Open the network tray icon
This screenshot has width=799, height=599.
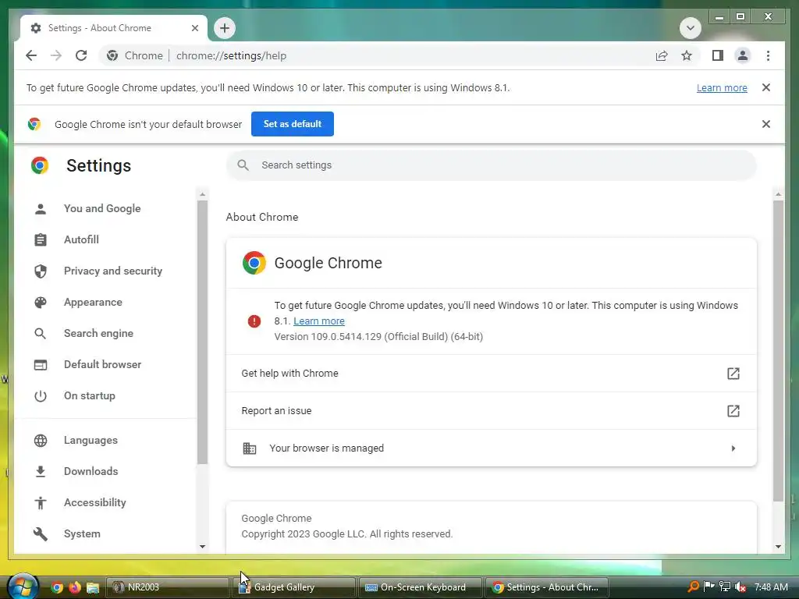tap(725, 587)
